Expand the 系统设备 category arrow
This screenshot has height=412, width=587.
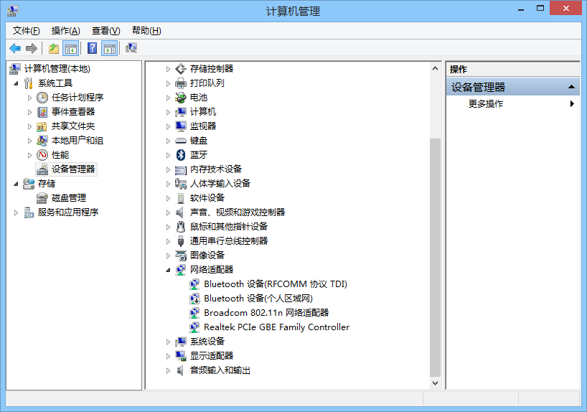[x=168, y=342]
